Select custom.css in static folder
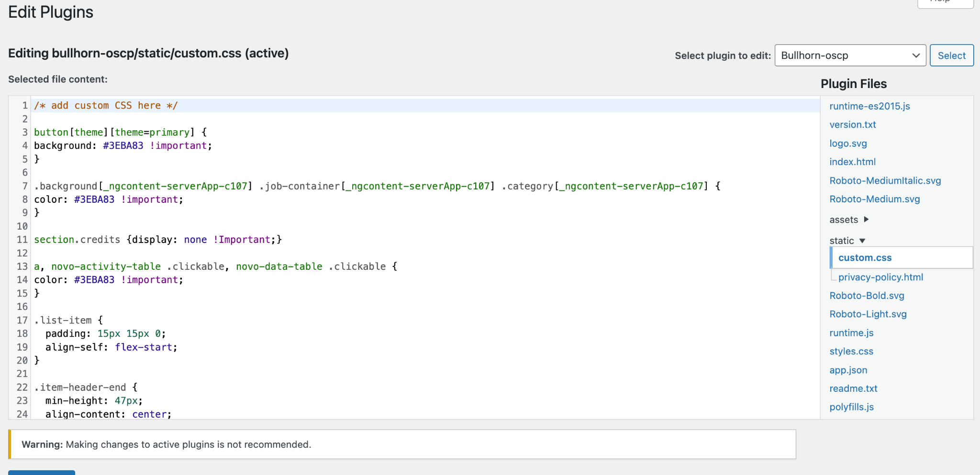980x475 pixels. click(865, 258)
